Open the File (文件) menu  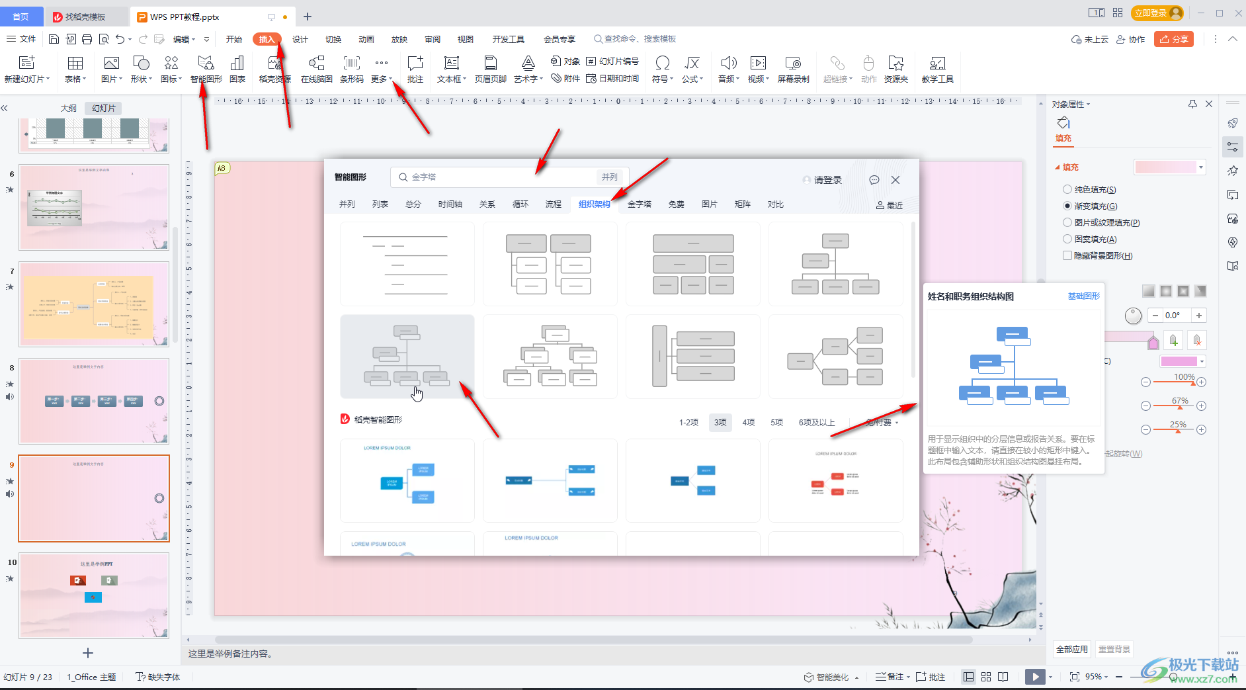(22, 39)
